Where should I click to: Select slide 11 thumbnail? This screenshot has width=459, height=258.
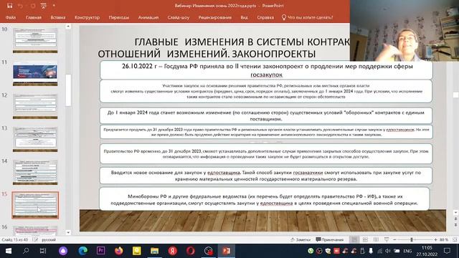click(35, 73)
